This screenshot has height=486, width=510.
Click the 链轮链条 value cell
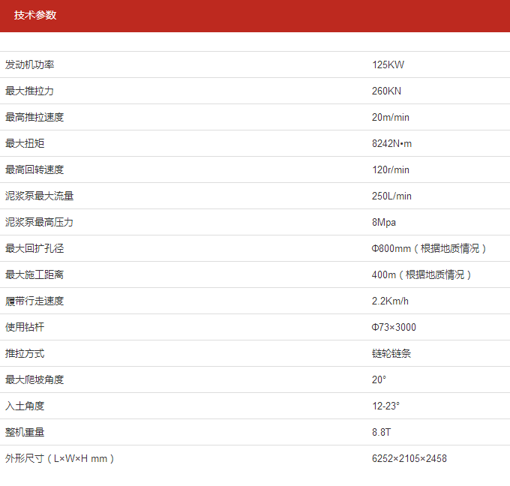(x=391, y=353)
